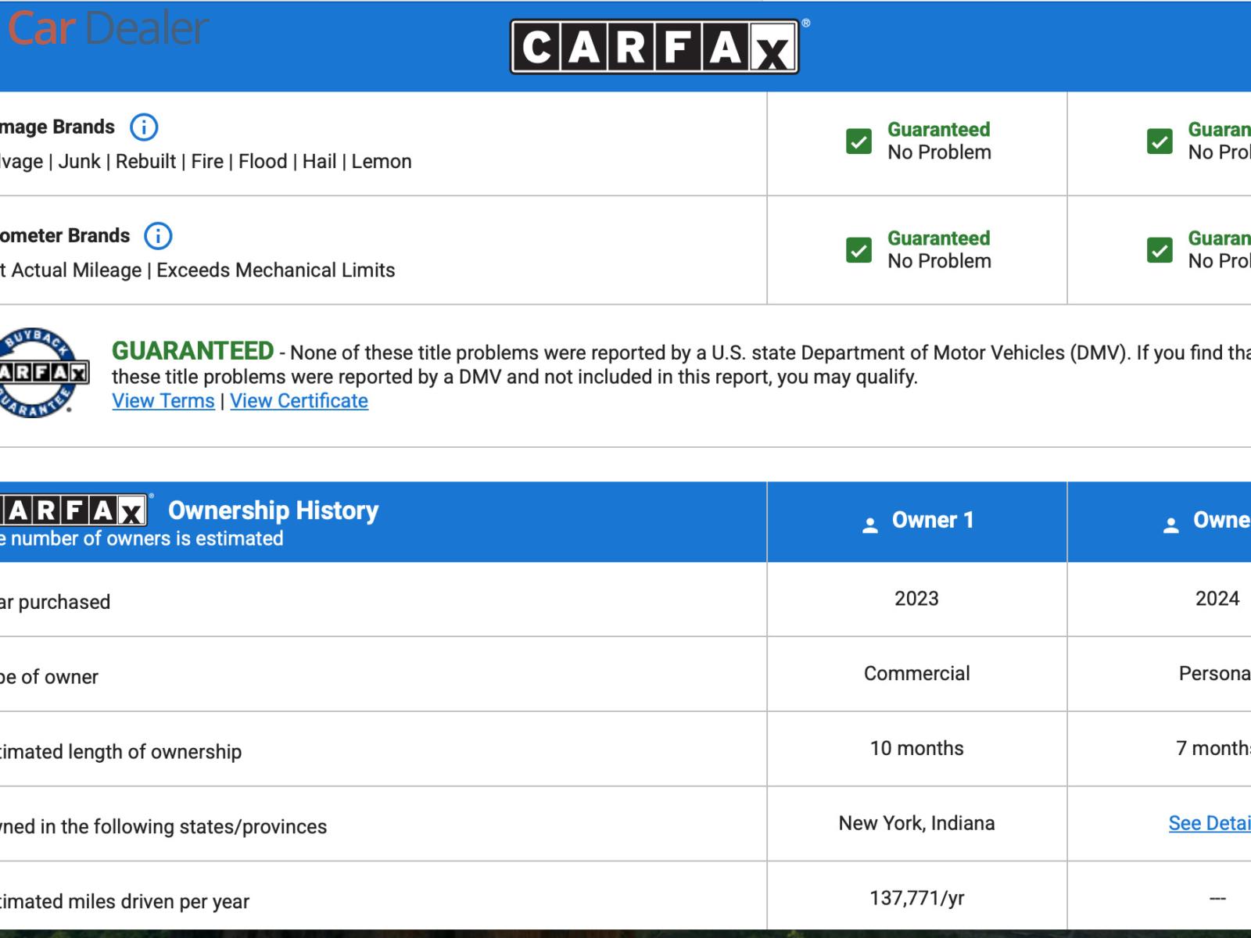Click Owner 1 Damage Brands green checkmark
This screenshot has height=938, width=1251.
(x=858, y=141)
